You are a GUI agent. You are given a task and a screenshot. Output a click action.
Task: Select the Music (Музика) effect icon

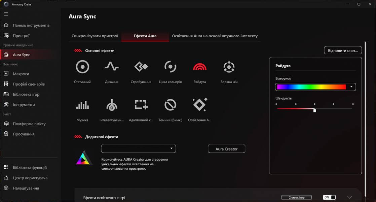[82, 105]
